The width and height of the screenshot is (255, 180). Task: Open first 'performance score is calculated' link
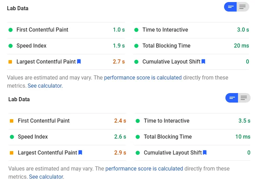[x=143, y=78]
